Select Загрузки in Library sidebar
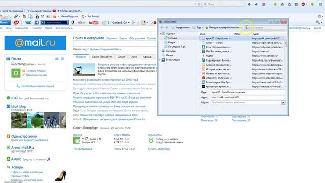This screenshot has width=325, height=183. pyautogui.click(x=171, y=51)
